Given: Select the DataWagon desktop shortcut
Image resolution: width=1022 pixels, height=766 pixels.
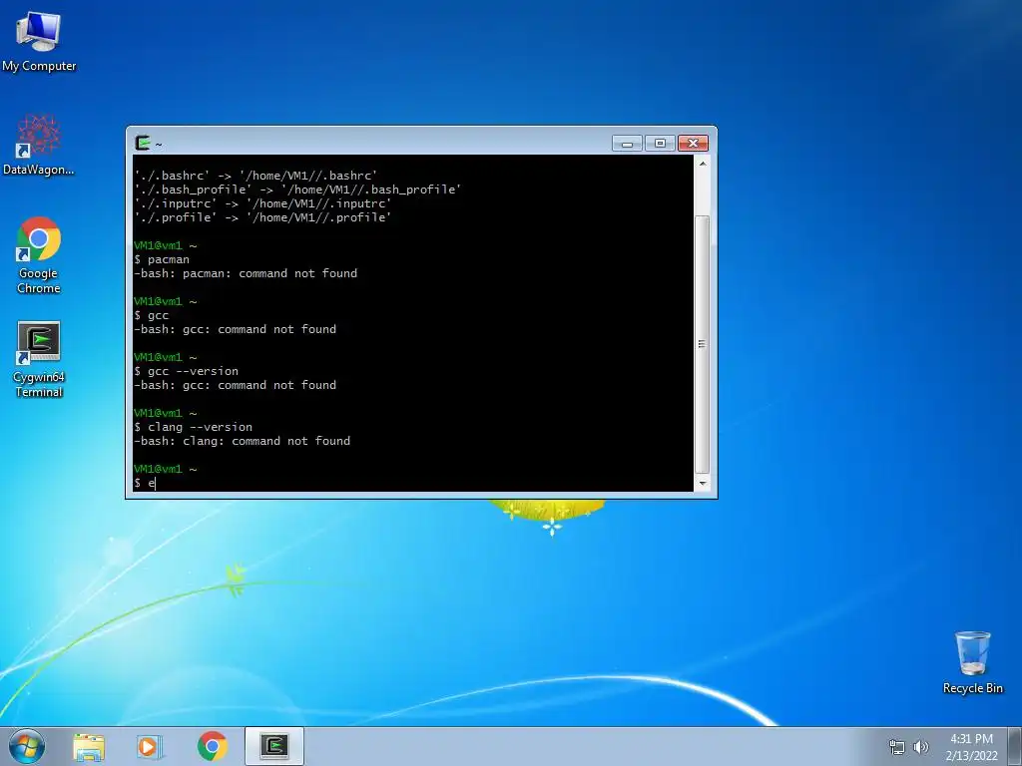Looking at the screenshot, I should (39, 145).
